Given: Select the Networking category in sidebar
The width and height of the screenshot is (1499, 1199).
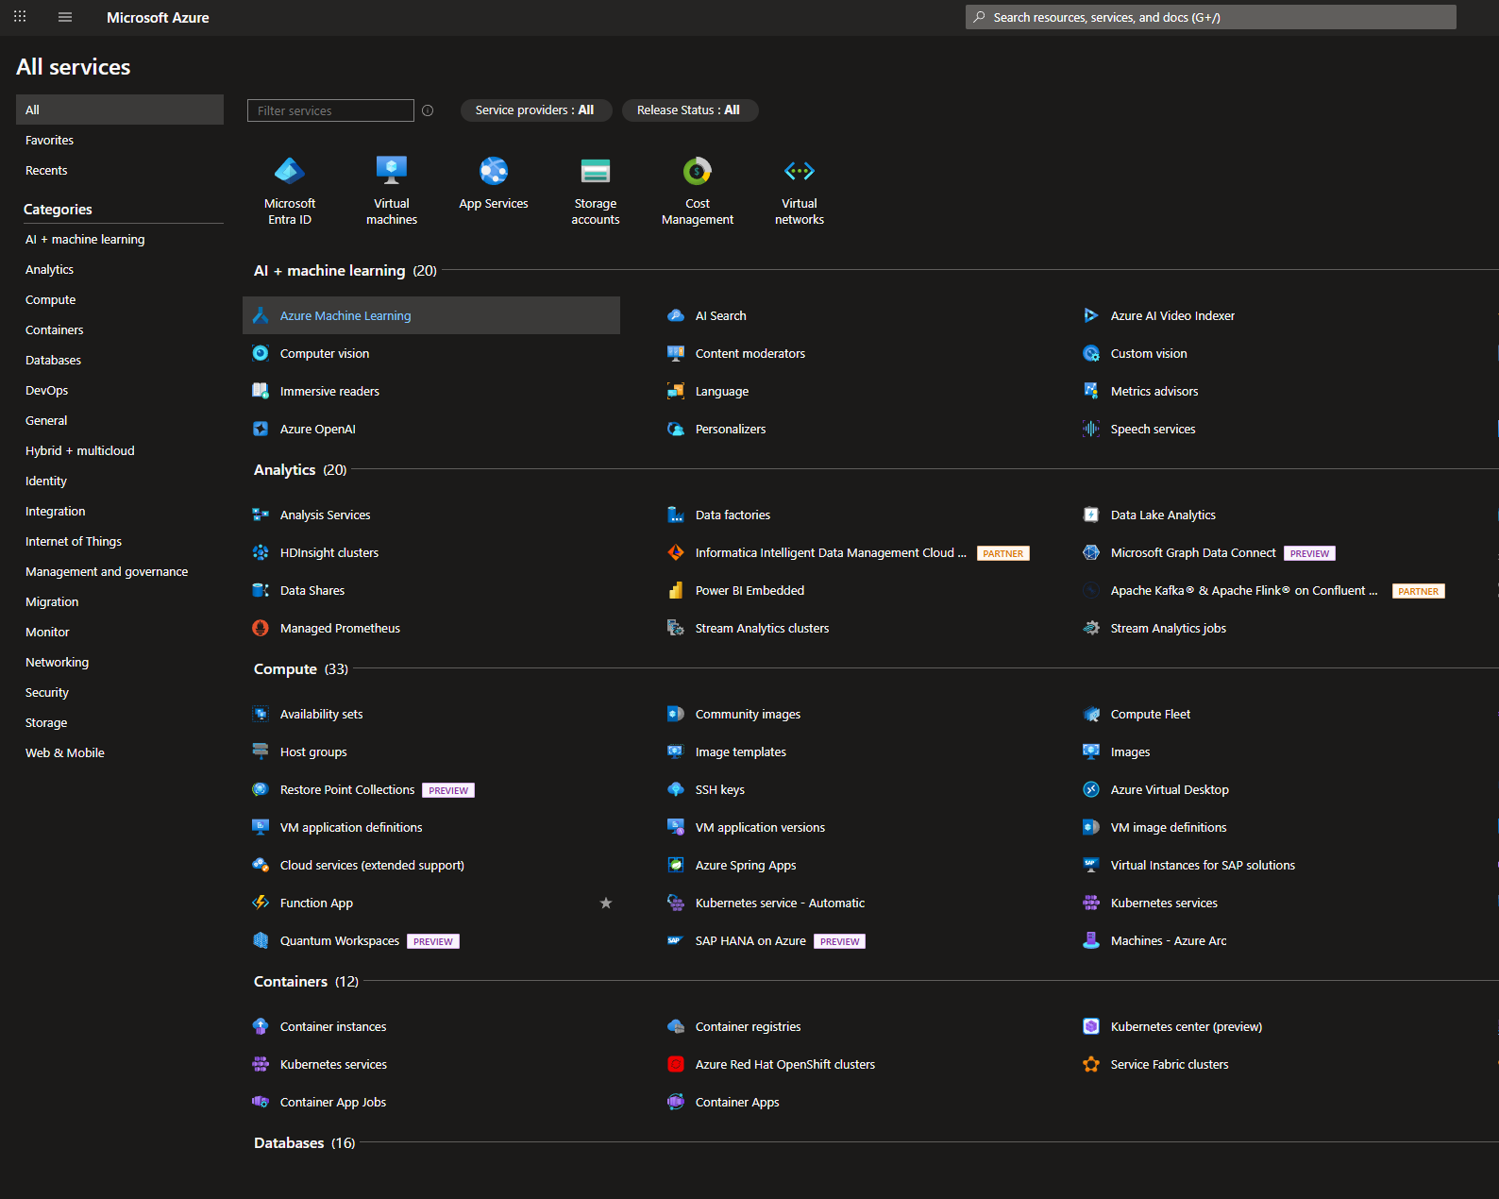Looking at the screenshot, I should point(57,662).
